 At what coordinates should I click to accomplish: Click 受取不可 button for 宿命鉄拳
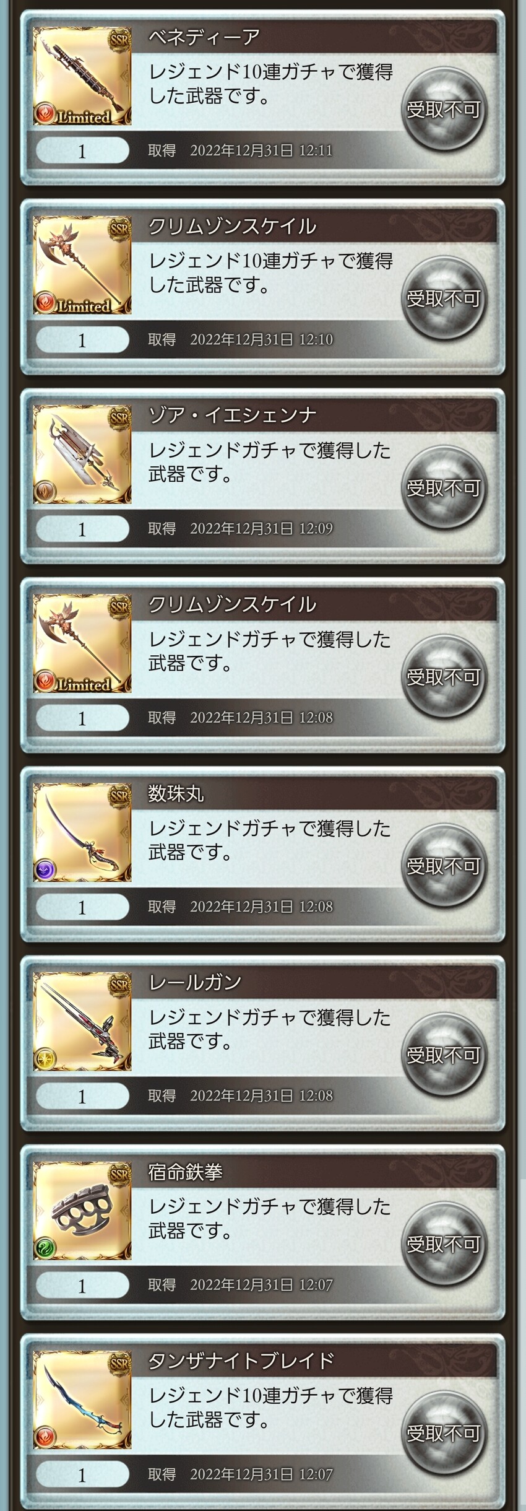[444, 1244]
